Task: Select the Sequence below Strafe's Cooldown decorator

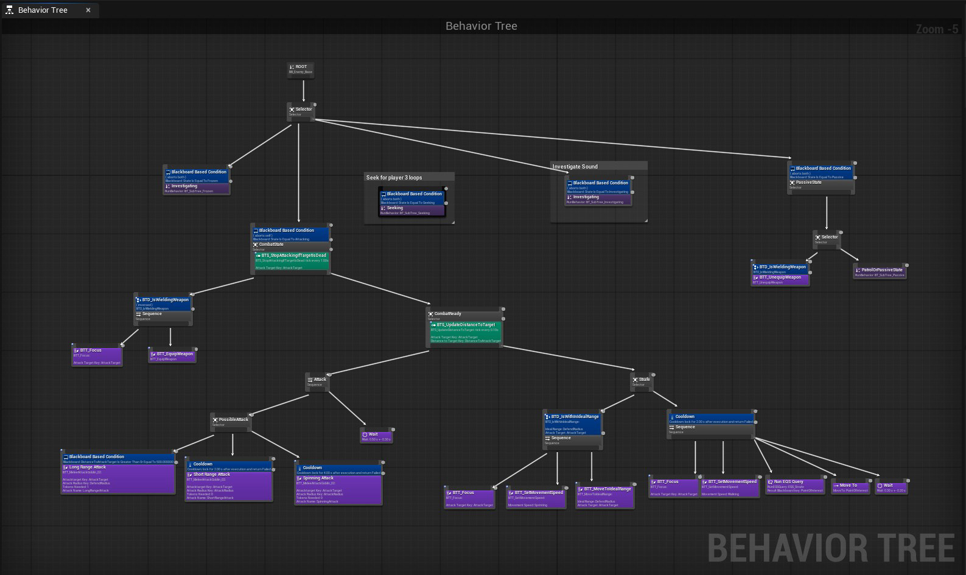Action: tap(711, 430)
